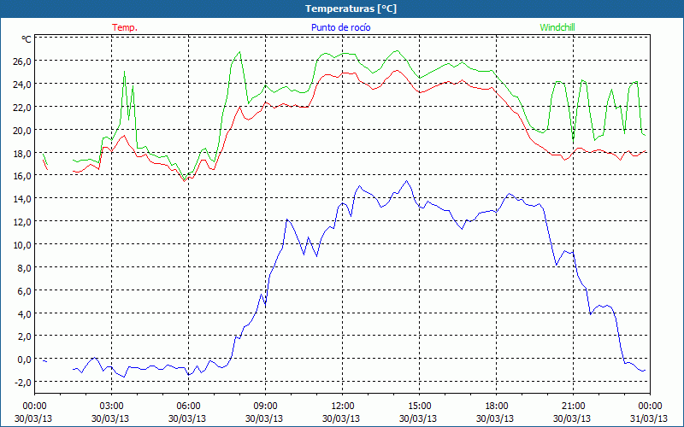The width and height of the screenshot is (684, 427).
Task: Click the 03:00 time axis label
Action: (x=111, y=407)
